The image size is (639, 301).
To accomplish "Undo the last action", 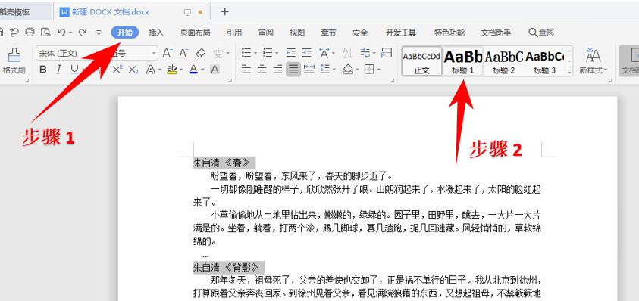I will [x=61, y=32].
